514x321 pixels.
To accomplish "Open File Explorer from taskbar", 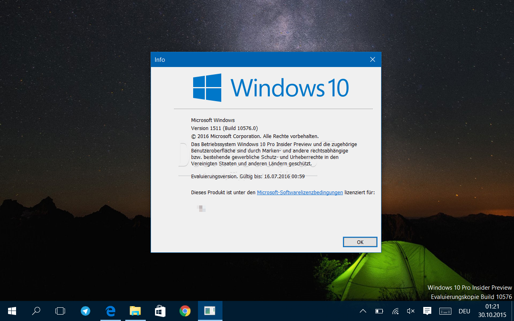I will (135, 311).
